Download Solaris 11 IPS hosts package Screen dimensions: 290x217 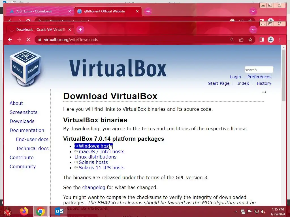point(99,168)
